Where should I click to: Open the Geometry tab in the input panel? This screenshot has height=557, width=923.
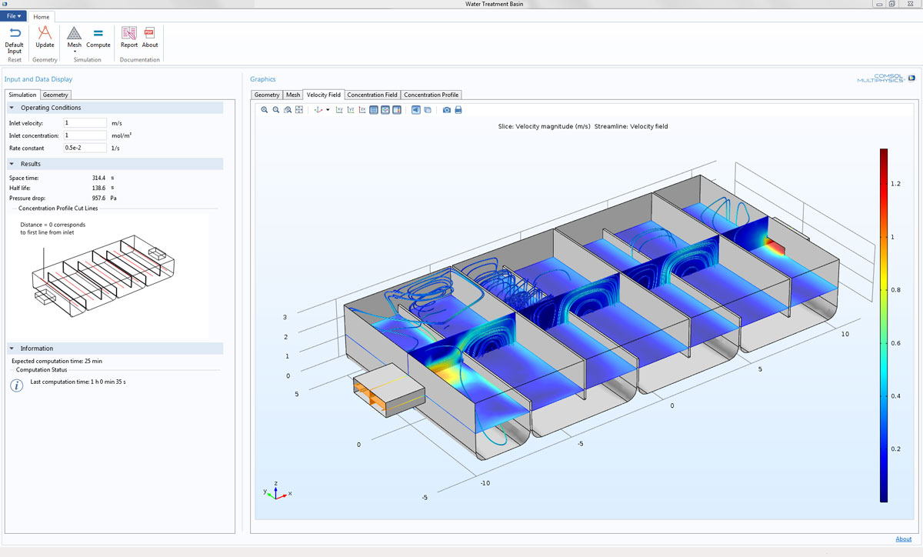pos(55,95)
